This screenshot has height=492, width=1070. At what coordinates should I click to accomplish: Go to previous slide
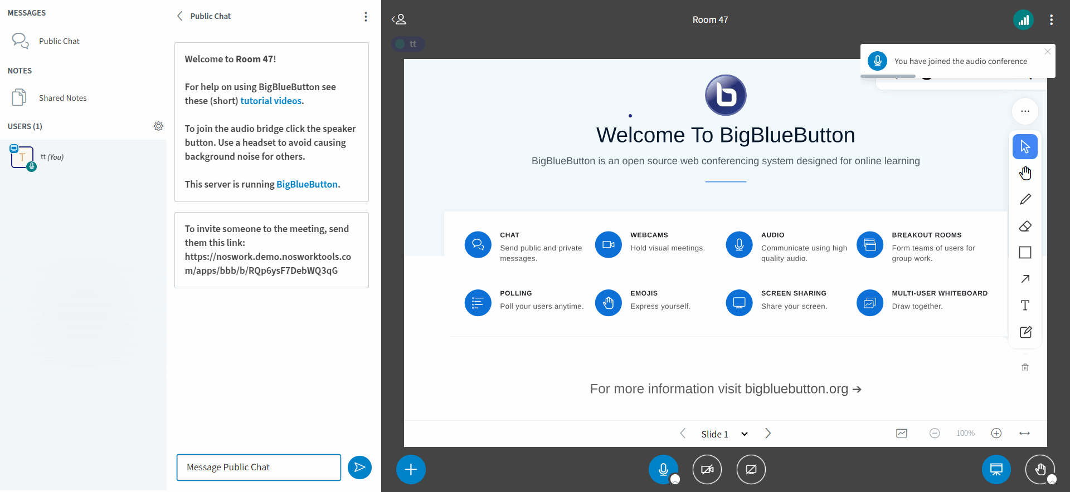683,434
